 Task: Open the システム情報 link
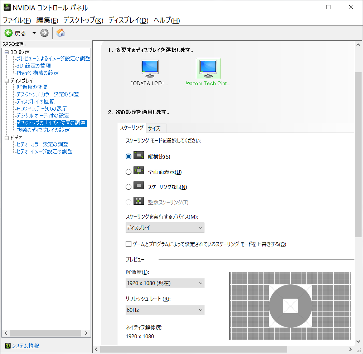(x=25, y=346)
